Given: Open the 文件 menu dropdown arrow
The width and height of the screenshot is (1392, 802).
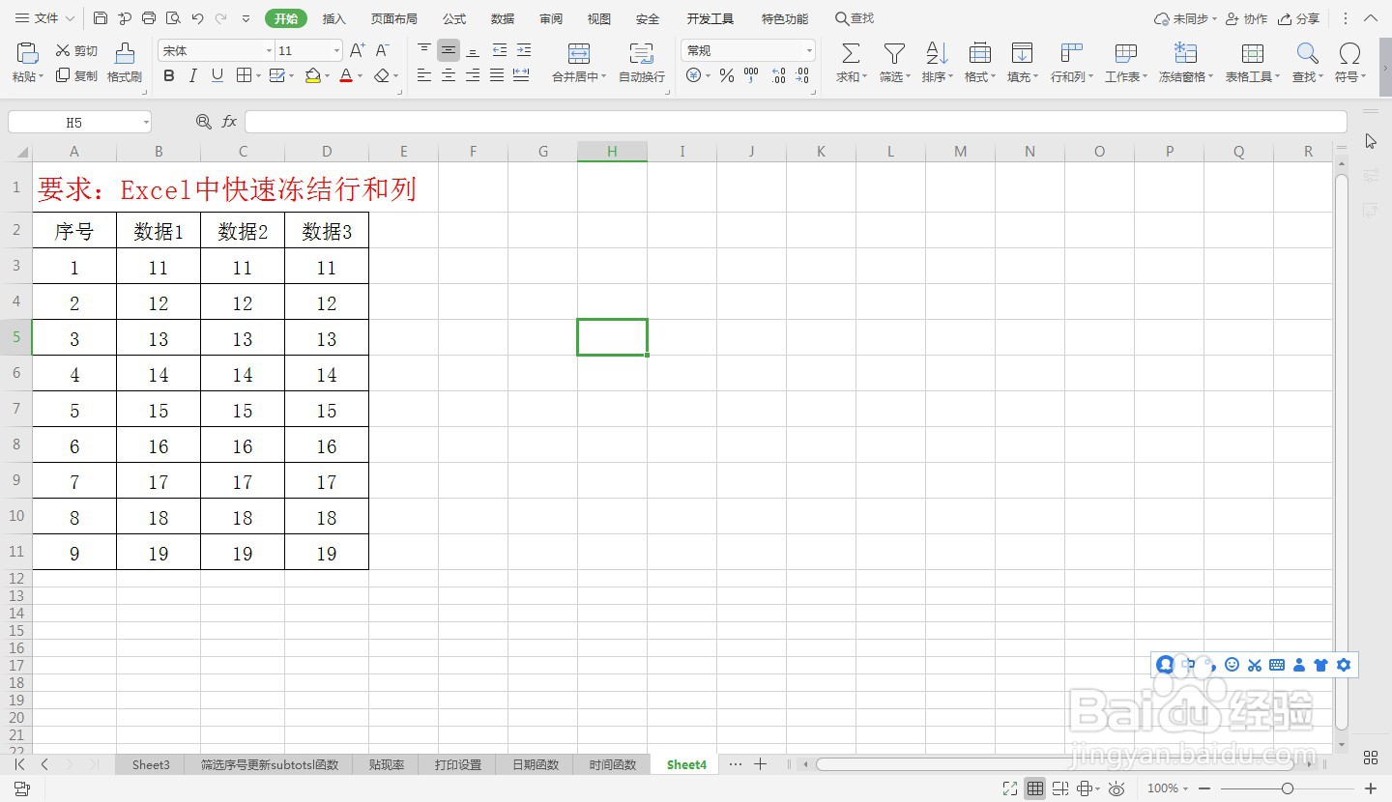Looking at the screenshot, I should (70, 18).
